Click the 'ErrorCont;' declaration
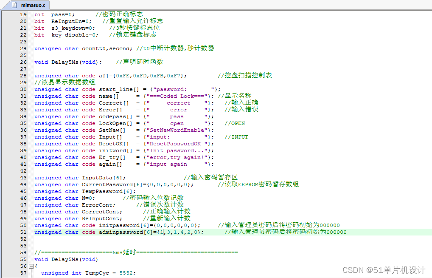 pyautogui.click(x=98, y=205)
